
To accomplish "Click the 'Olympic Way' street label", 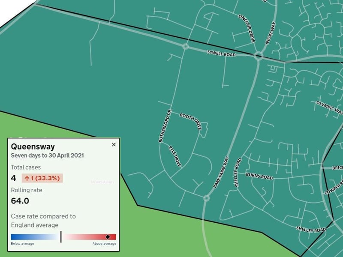I will click(329, 108).
